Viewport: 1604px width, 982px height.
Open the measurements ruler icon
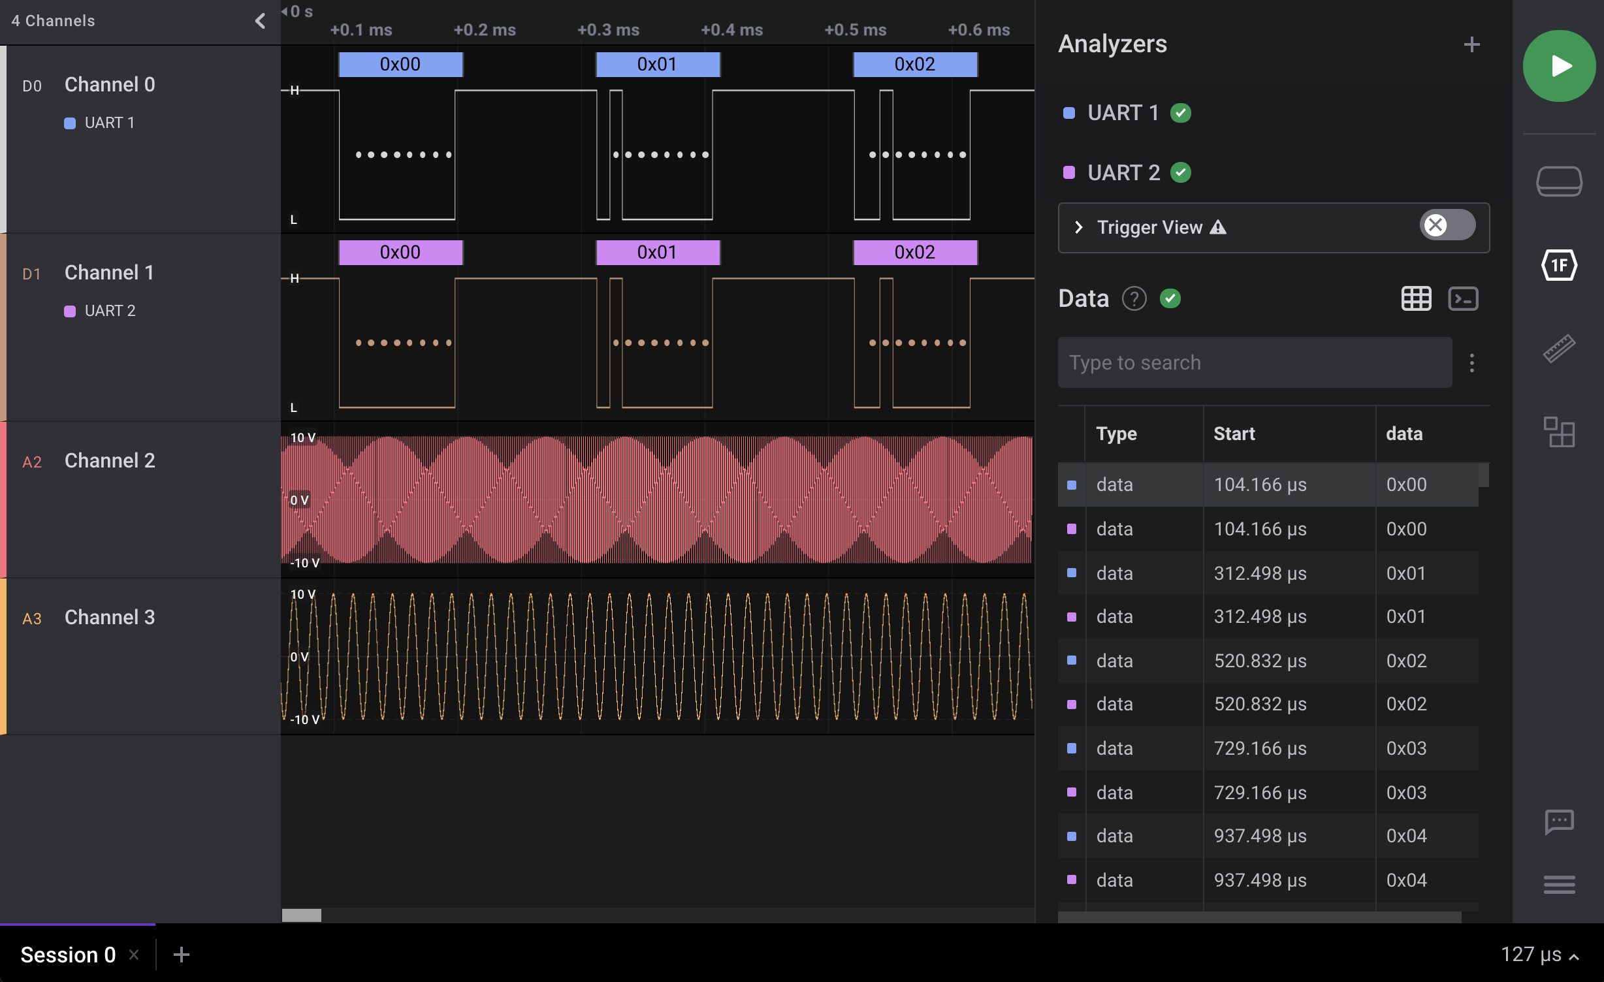click(1560, 349)
